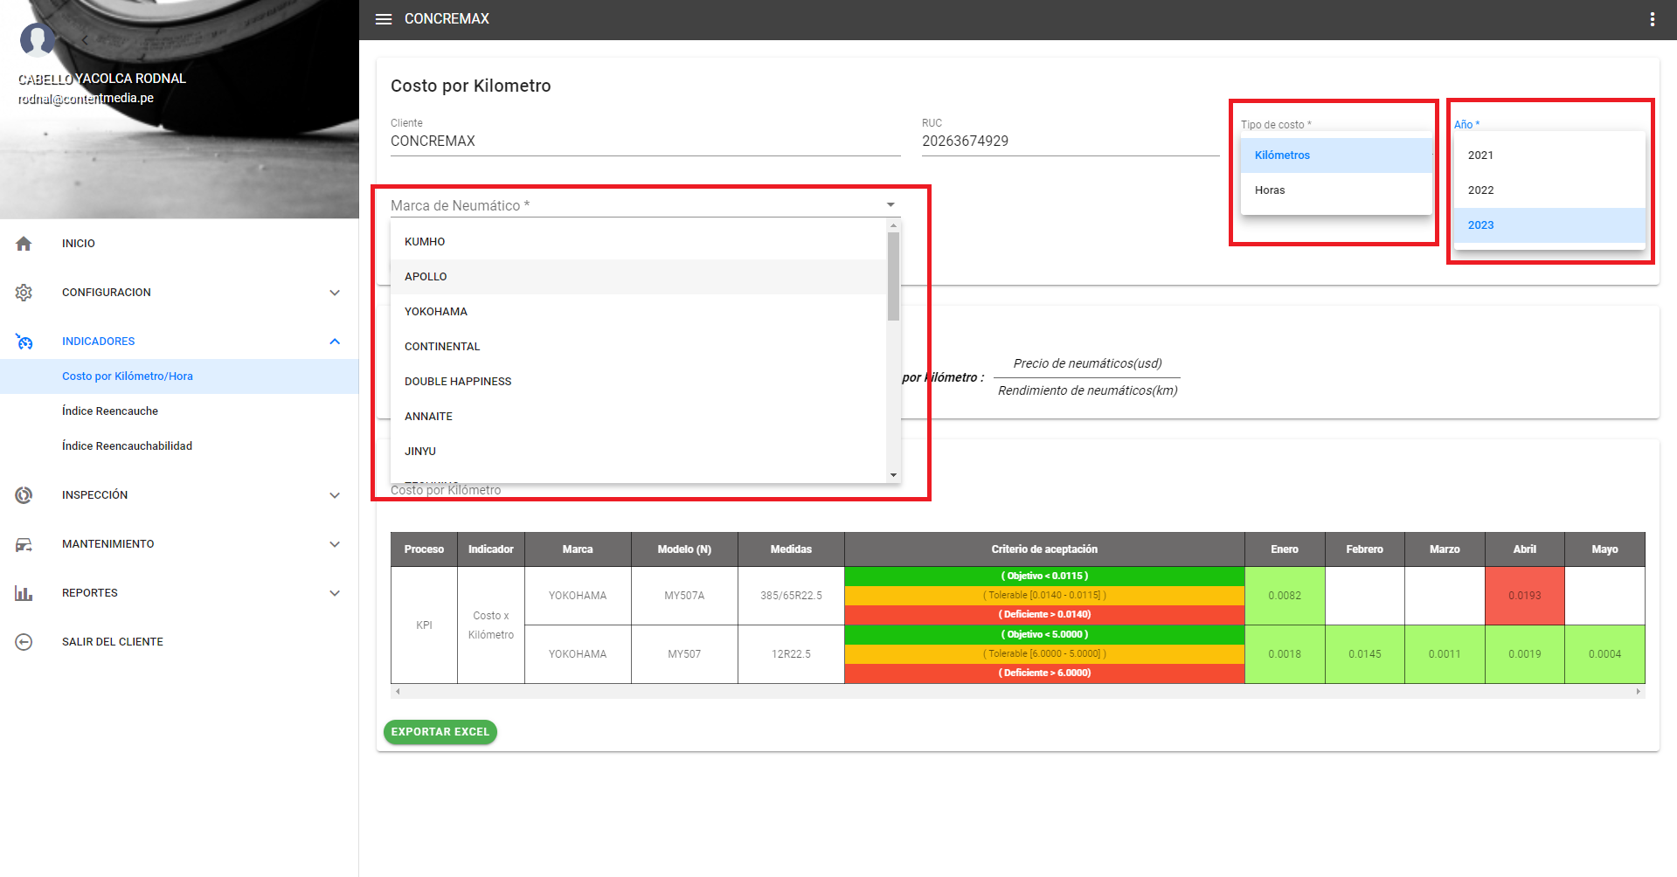Click the red 0.0193 Abril cell
1677x877 pixels.
point(1524,596)
